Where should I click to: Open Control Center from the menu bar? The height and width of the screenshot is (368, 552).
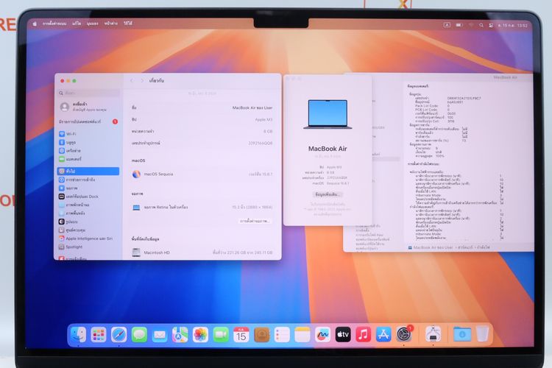click(491, 25)
